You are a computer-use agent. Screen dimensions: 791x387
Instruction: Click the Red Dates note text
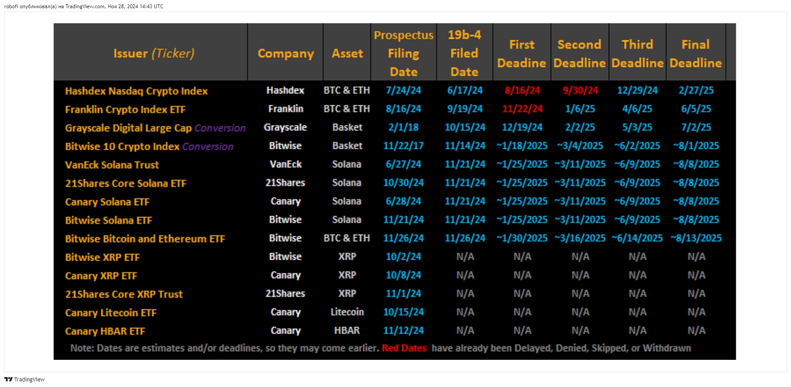[404, 348]
